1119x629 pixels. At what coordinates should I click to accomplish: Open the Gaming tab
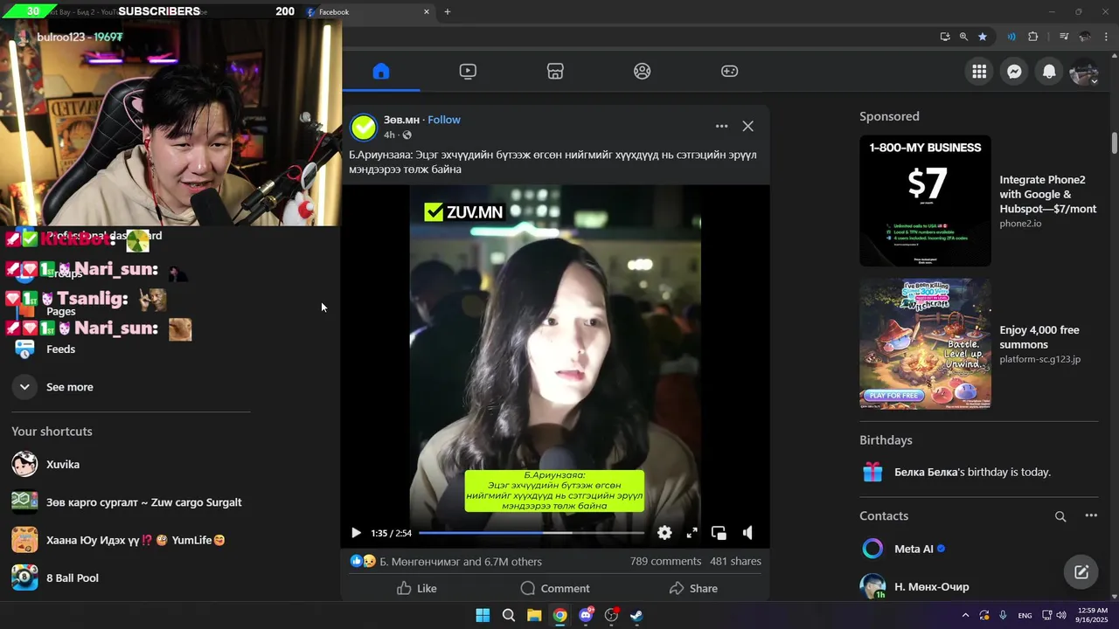click(729, 72)
